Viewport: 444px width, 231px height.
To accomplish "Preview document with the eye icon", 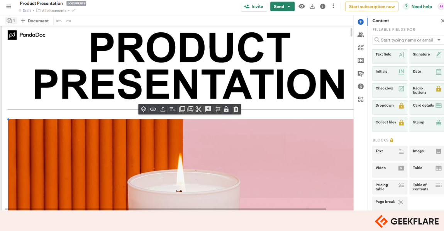I will [302, 7].
